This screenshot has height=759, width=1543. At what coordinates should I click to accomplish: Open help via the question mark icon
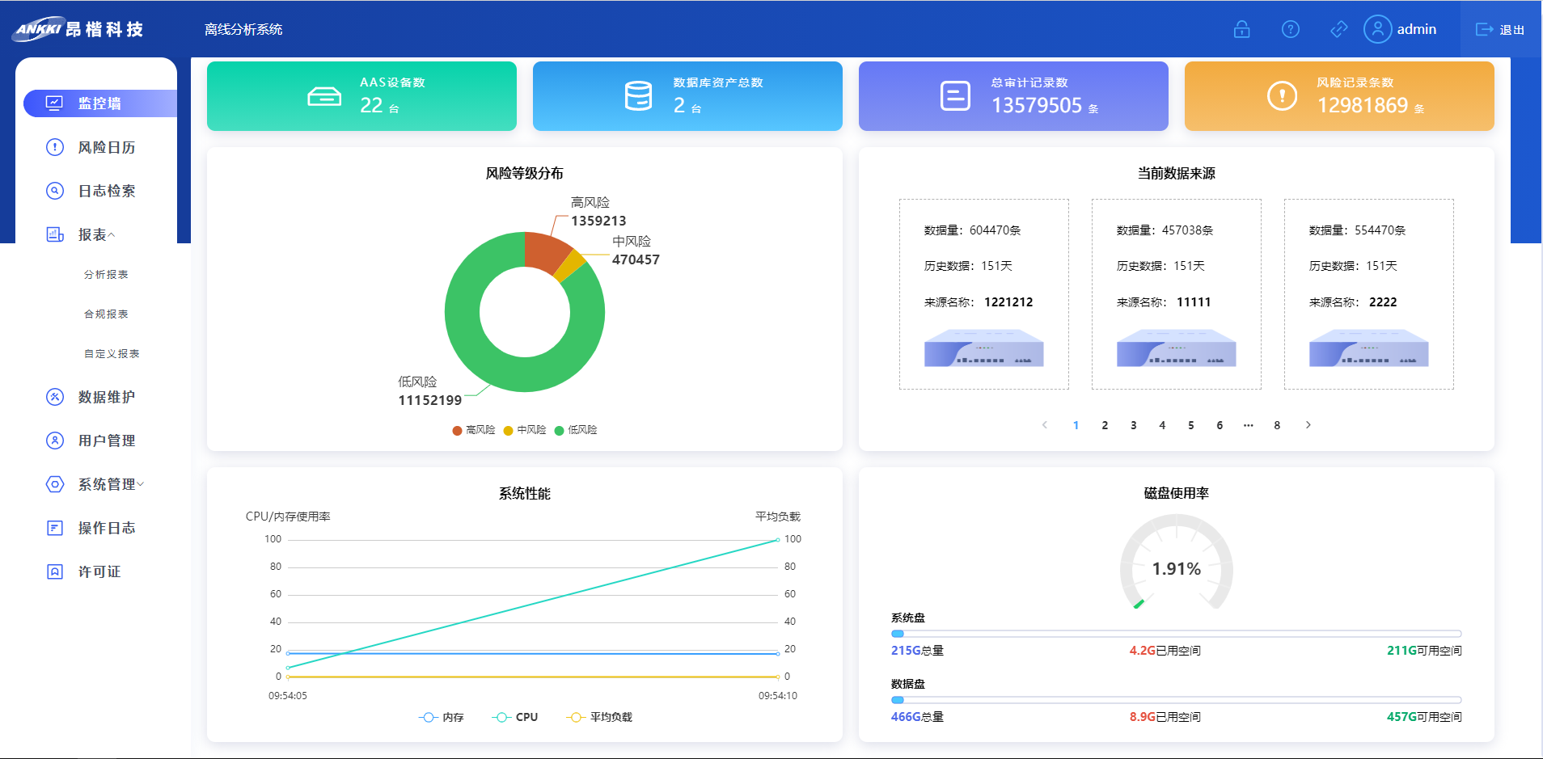[1290, 30]
